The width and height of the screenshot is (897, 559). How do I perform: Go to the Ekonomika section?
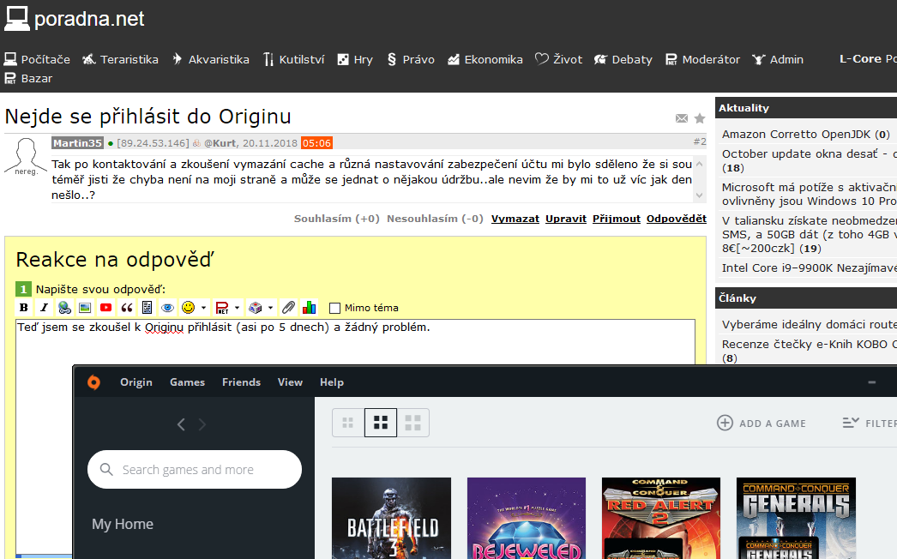(x=485, y=59)
